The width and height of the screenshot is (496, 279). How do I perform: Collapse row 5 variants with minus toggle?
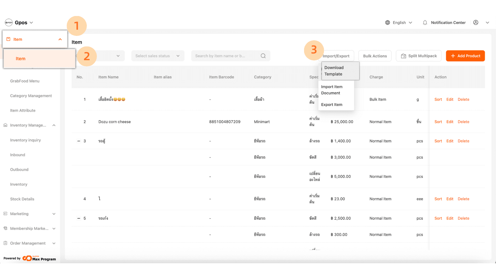click(79, 218)
